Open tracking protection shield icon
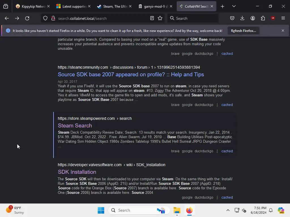290x217 pixels. 45,18
